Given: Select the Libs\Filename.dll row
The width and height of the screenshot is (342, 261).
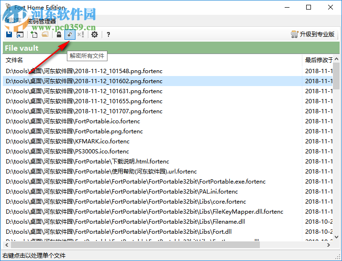Looking at the screenshot, I should click(168, 222).
